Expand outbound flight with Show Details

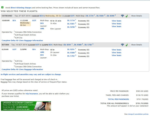point(137,16)
